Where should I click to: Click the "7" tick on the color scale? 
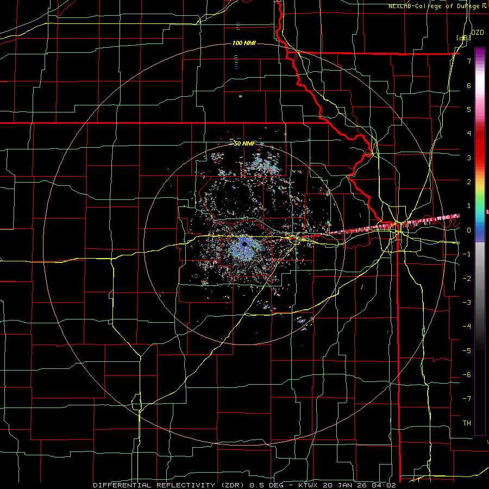469,61
